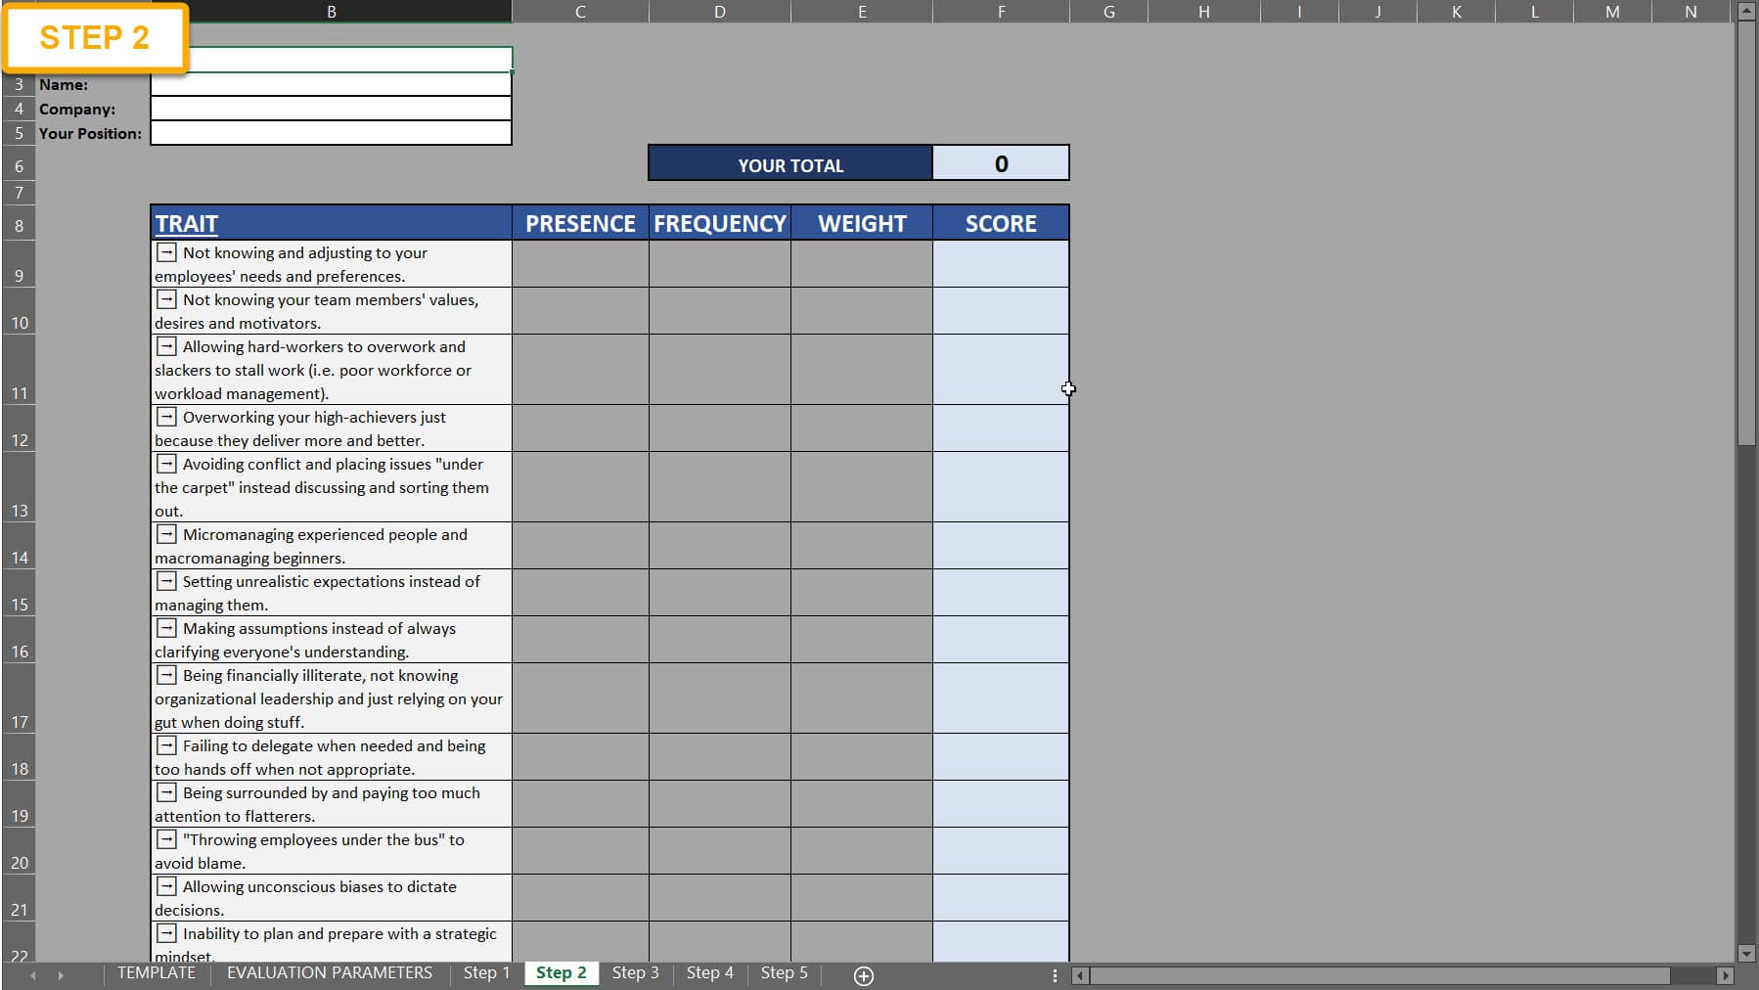This screenshot has width=1759, height=990.
Task: Open the Step 4 sheet tab
Action: 709,973
